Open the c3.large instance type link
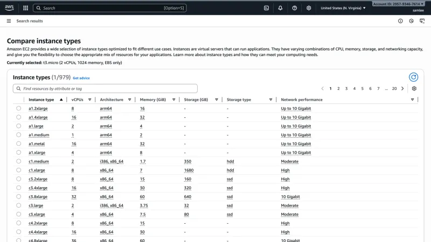The height and width of the screenshot is (242, 431). (x=36, y=205)
